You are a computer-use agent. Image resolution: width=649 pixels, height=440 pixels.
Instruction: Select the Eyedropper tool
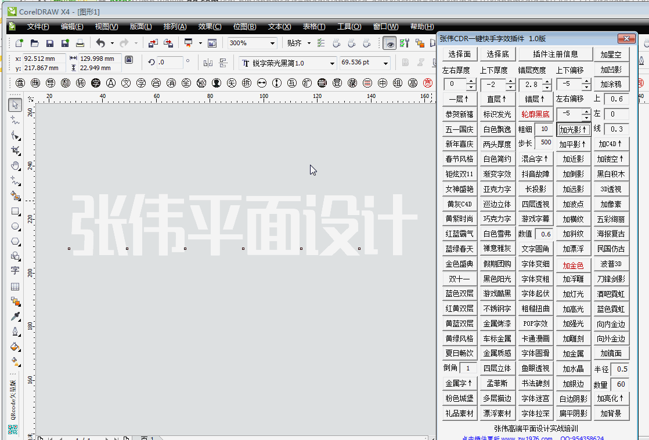click(x=15, y=316)
